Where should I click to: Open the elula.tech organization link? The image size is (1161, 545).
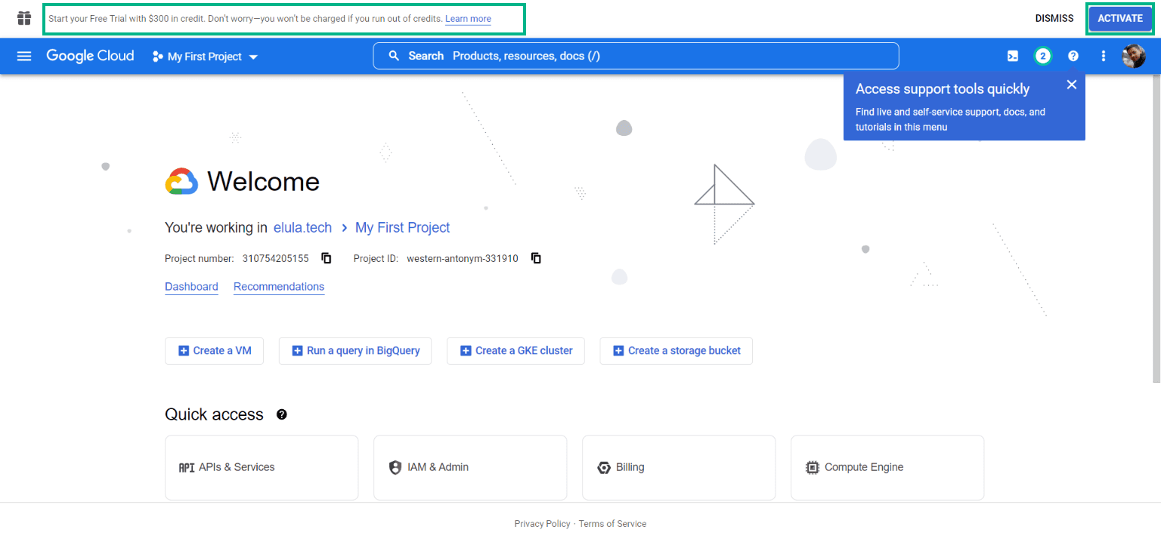(302, 227)
